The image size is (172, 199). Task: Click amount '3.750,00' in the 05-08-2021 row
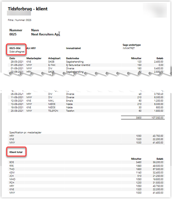tap(159, 94)
